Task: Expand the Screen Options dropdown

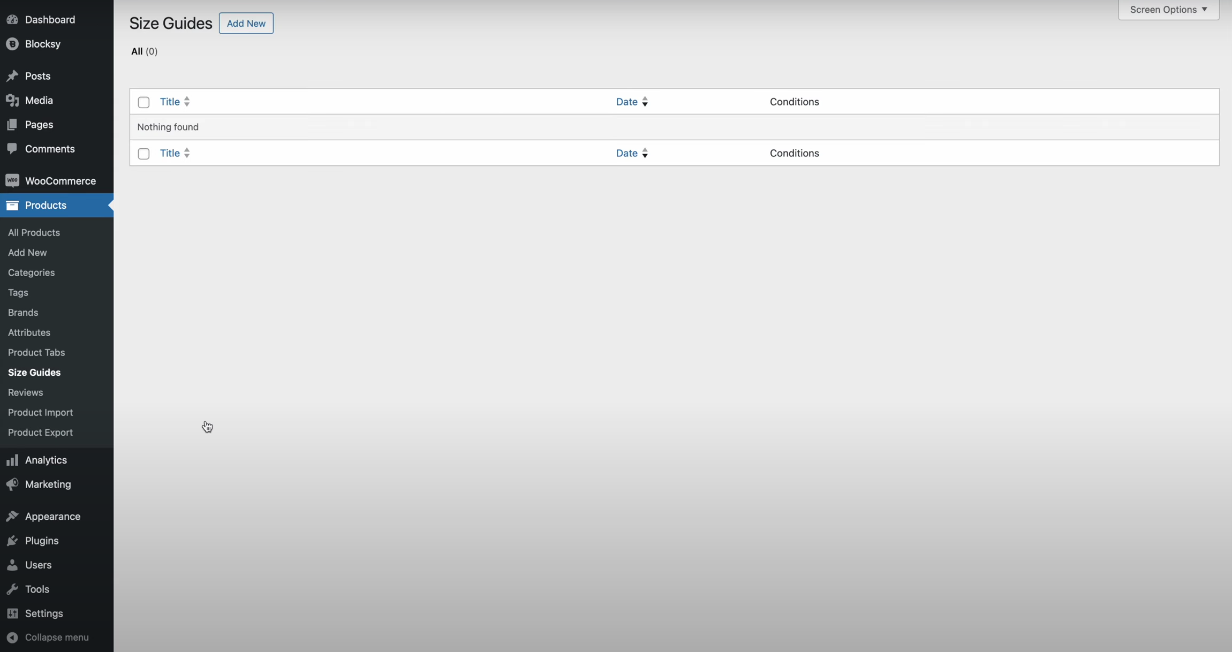Action: click(x=1168, y=10)
